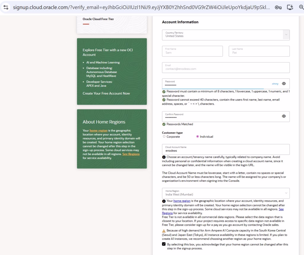This screenshot has width=304, height=255.
Task: Show the Password field contents with the eye icon
Action: point(284,84)
